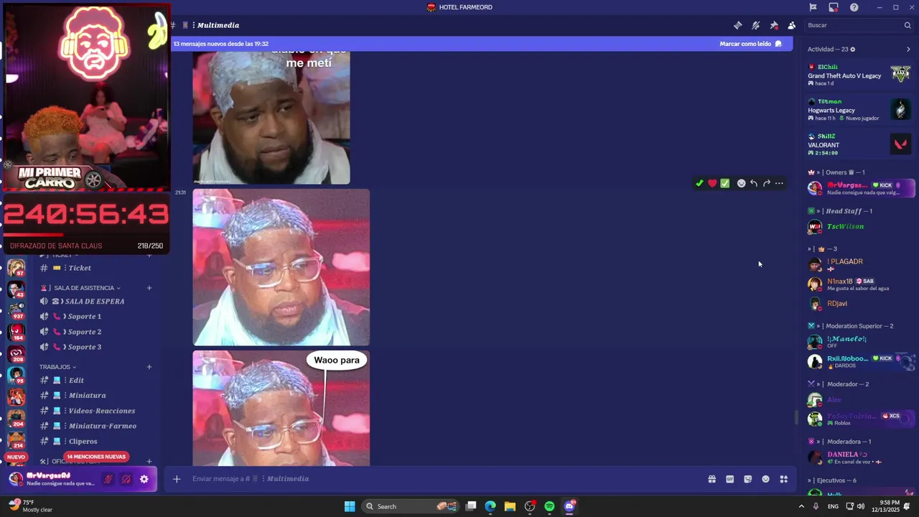Viewport: 919px width, 517px height.
Task: Click the notification settings bell icon
Action: 755,25
